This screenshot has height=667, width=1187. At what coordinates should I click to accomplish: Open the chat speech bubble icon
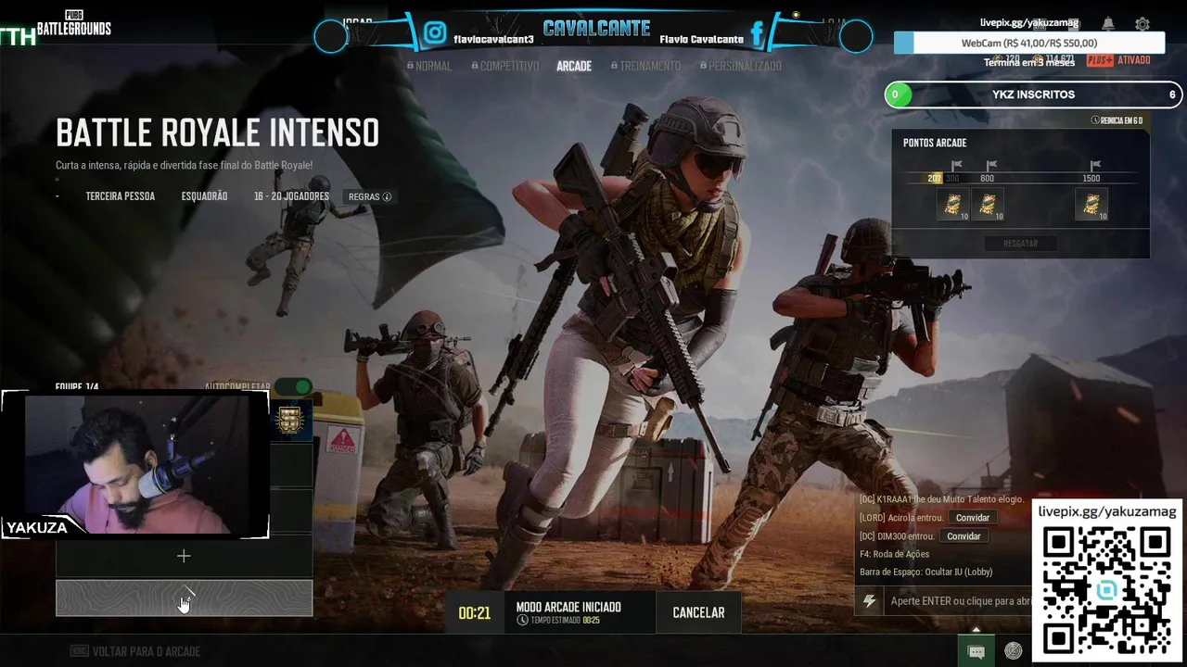pos(976,651)
